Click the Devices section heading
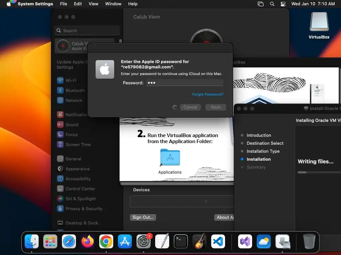 (x=141, y=190)
